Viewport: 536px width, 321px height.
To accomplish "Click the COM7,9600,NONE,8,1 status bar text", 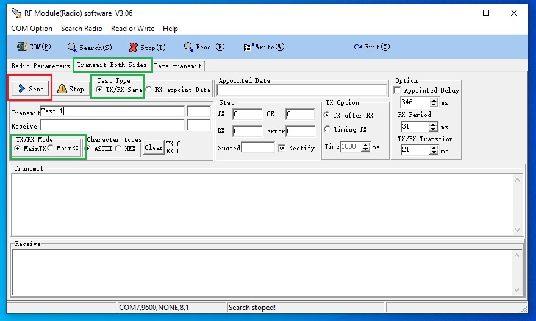I will (x=154, y=308).
